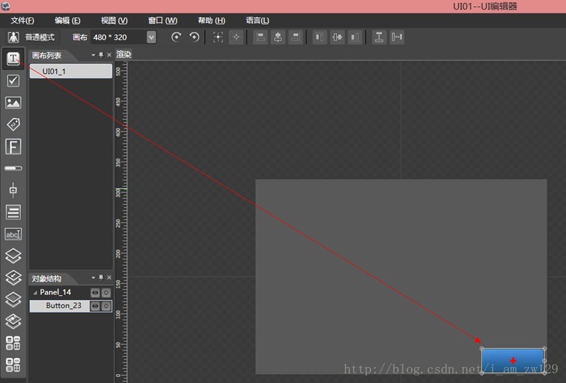The image size is (566, 383).
Task: Click the 对象结构 panel title
Action: tap(46, 278)
